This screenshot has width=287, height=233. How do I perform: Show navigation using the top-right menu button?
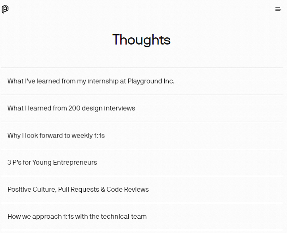tap(278, 9)
